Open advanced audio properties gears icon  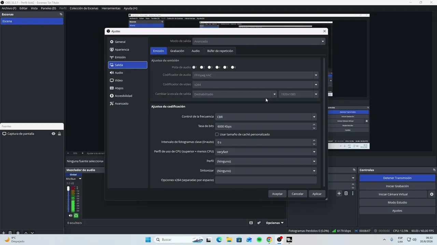pos(259,223)
